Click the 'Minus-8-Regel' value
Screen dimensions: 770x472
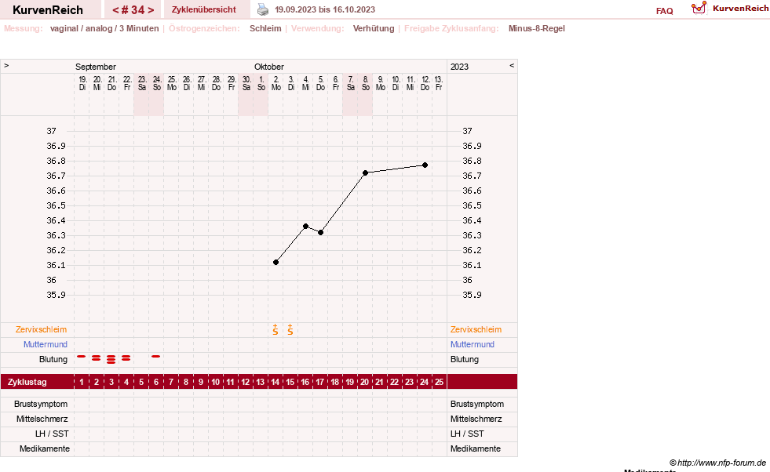[537, 28]
